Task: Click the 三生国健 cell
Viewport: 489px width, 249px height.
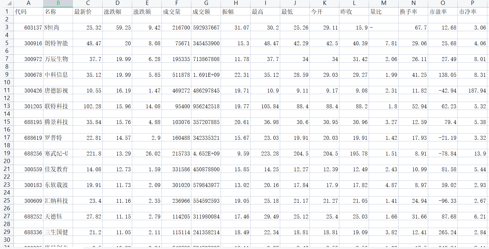Action: pyautogui.click(x=58, y=232)
